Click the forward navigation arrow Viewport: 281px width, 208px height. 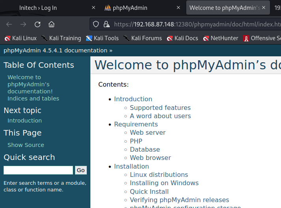[23, 24]
